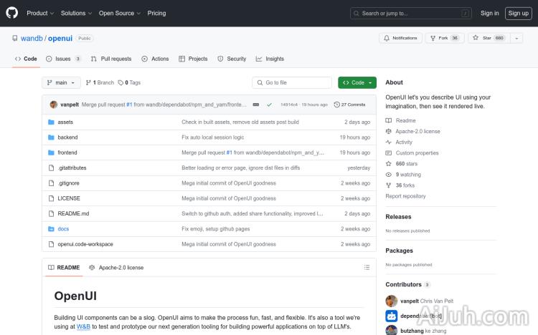Click the Sign up button

[518, 14]
